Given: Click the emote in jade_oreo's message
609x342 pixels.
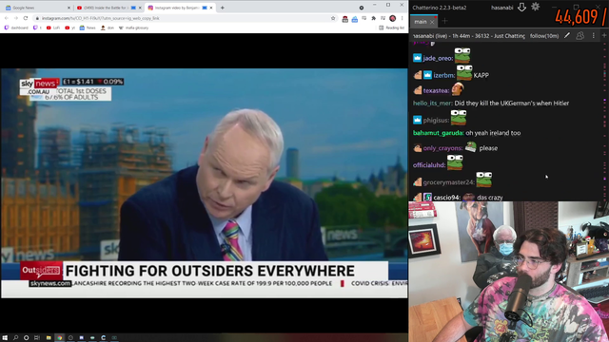Looking at the screenshot, I should pyautogui.click(x=462, y=56).
